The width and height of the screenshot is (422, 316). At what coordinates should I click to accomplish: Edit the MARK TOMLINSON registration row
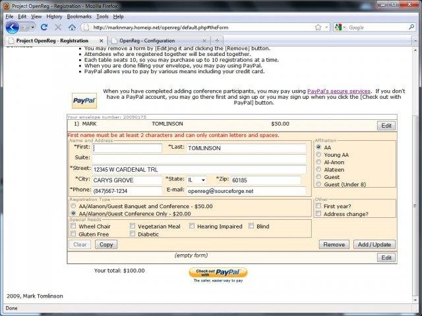386,126
